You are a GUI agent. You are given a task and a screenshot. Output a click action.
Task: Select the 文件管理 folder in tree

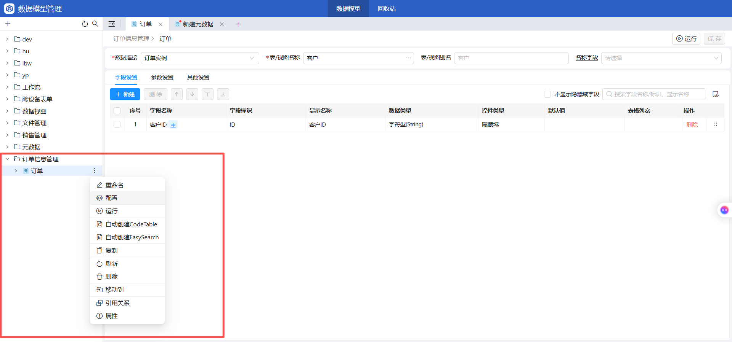click(x=34, y=123)
